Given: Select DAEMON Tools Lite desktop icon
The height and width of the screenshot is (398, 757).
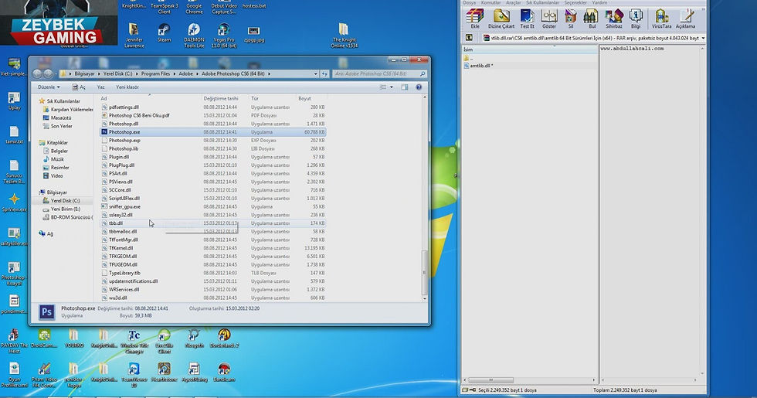Looking at the screenshot, I should [194, 36].
